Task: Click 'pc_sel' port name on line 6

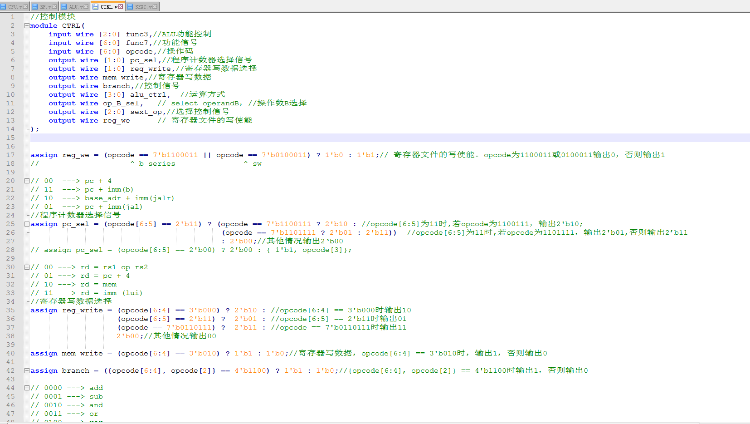Action: 144,60
